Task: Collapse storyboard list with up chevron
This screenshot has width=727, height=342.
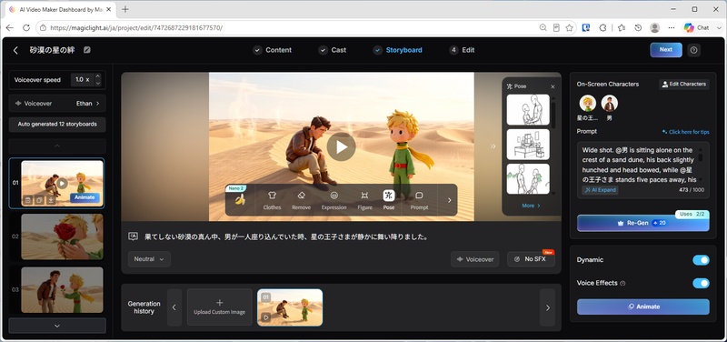Action: pyautogui.click(x=57, y=146)
